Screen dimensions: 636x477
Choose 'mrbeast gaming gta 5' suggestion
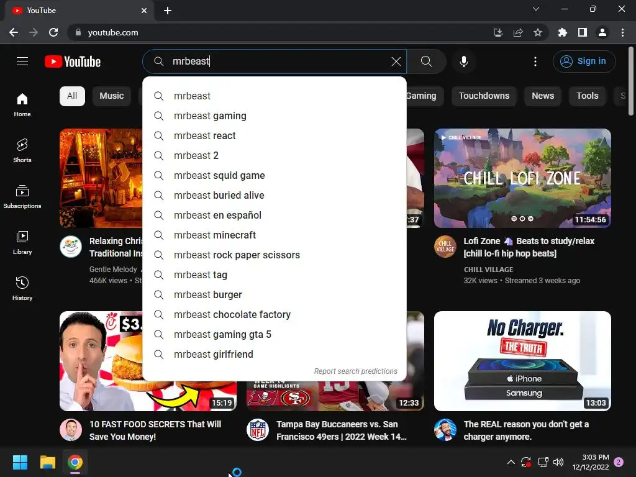[x=275, y=335]
